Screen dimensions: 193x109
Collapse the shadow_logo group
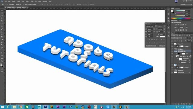174,51
